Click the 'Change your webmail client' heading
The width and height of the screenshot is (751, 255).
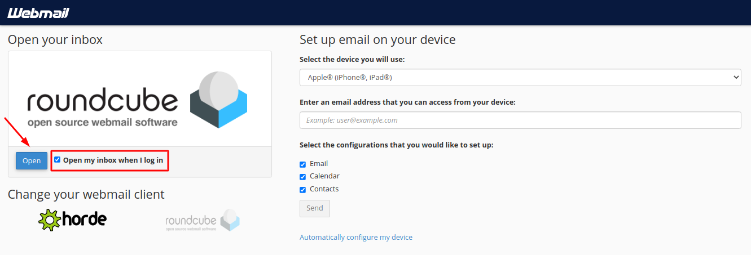point(86,194)
